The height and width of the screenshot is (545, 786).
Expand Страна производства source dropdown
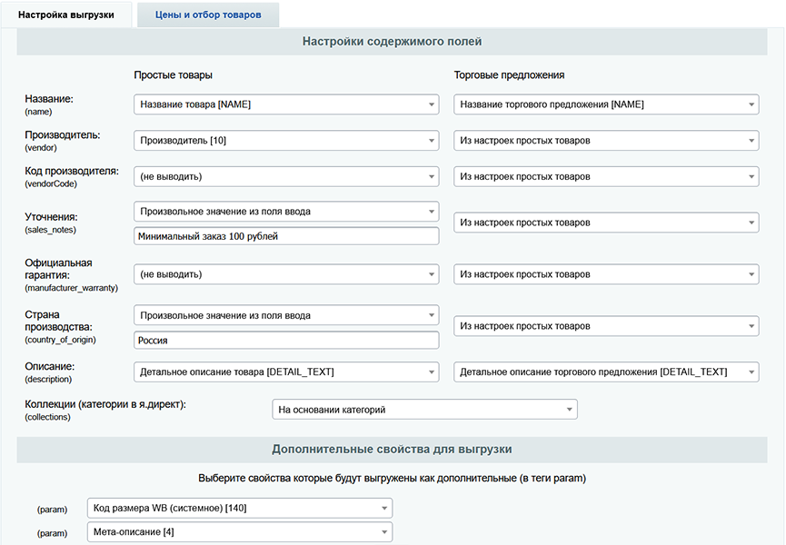[286, 315]
